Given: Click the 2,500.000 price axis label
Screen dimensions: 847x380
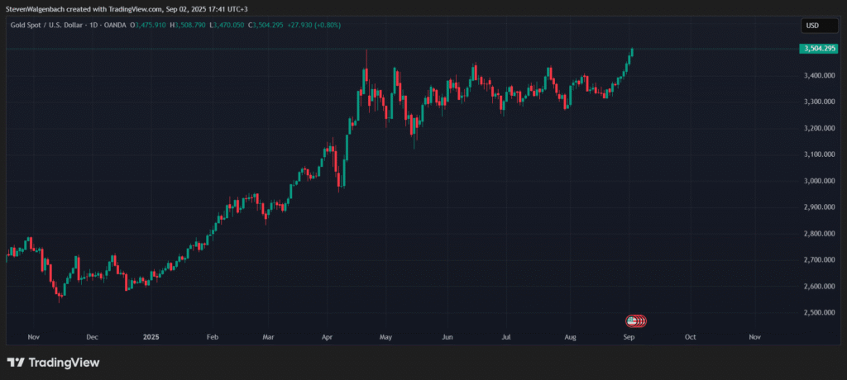Looking at the screenshot, I should pyautogui.click(x=820, y=313).
